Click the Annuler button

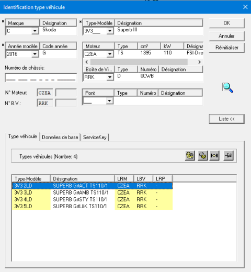(226, 36)
